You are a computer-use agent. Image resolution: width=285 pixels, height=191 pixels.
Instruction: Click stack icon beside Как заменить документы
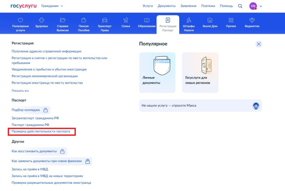pos(88,161)
